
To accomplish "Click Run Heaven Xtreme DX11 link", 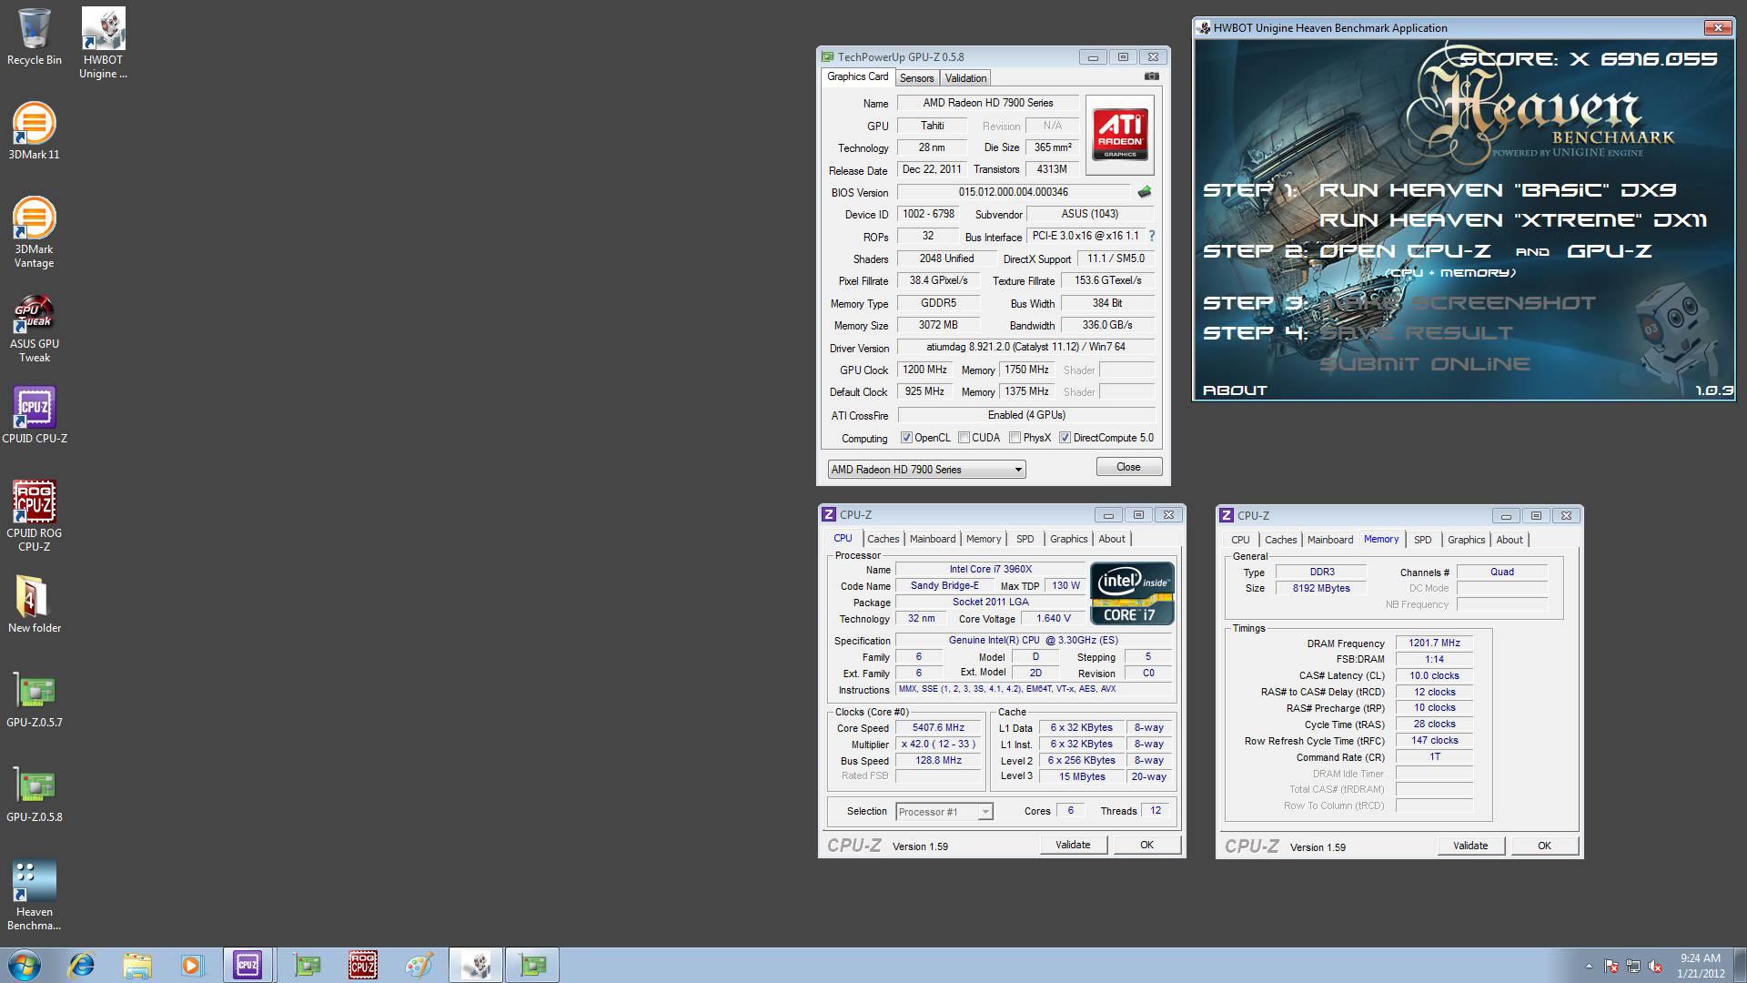I will [1513, 220].
